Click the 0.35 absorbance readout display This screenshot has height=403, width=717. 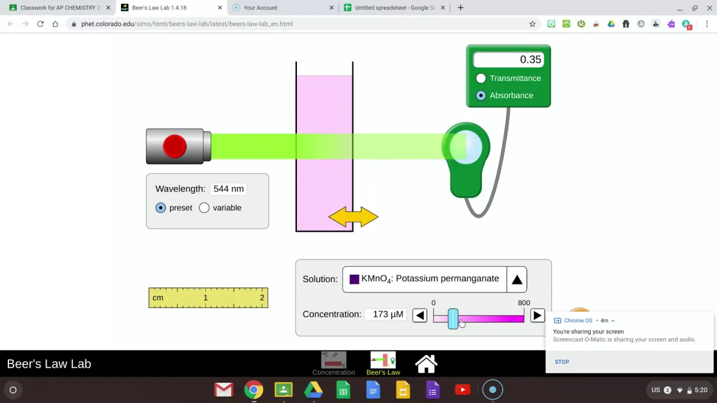508,60
